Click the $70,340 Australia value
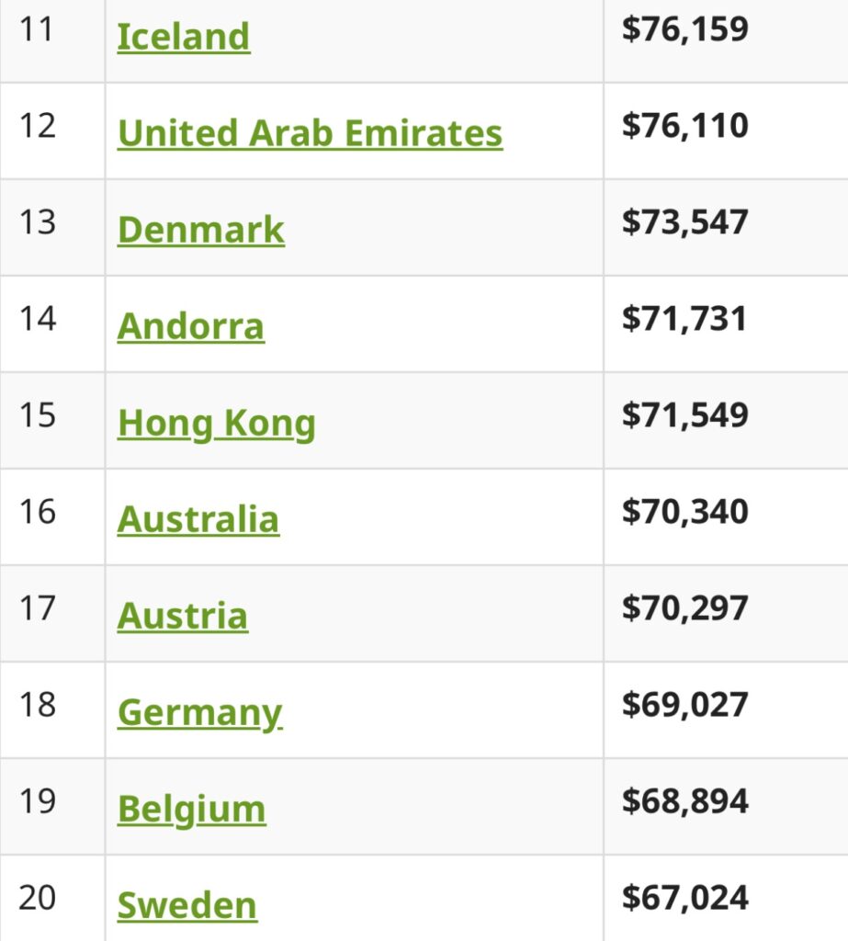Viewport: 848px width, 941px height. click(x=685, y=512)
